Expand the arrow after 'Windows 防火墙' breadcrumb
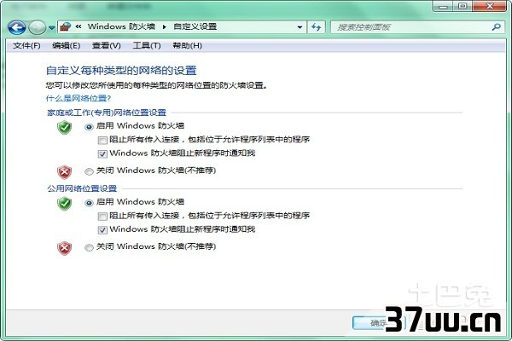The image size is (512, 341). [164, 26]
